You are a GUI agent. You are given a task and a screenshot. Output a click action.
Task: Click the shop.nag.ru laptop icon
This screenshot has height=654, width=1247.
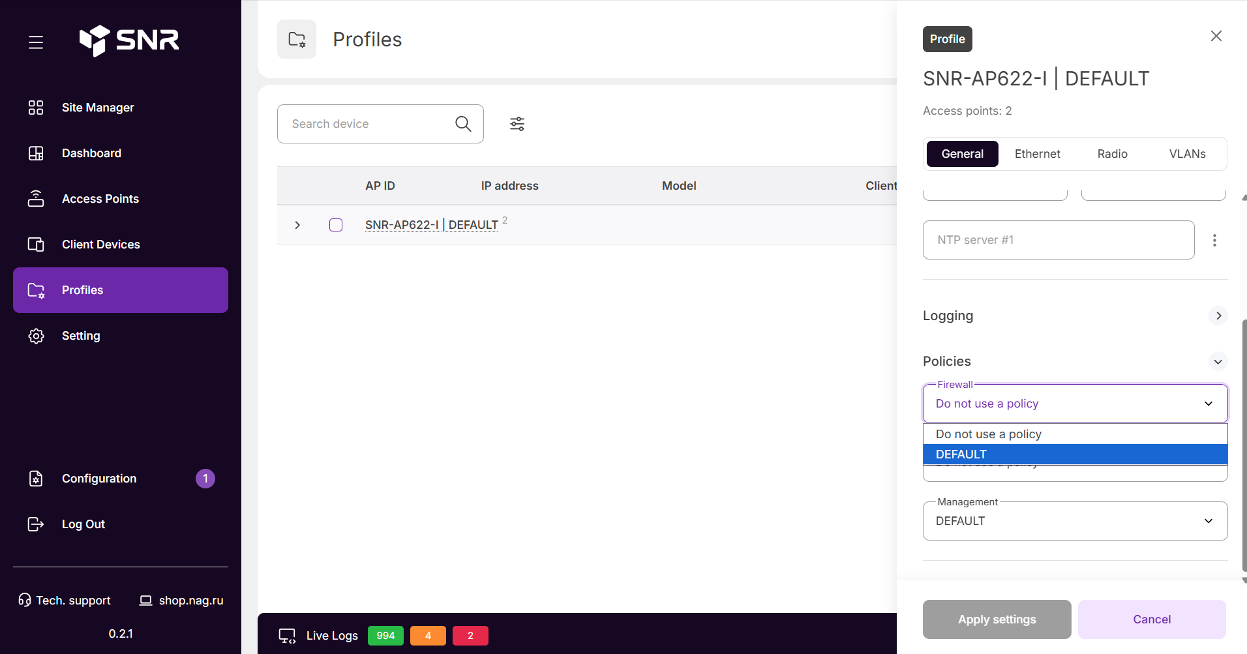click(146, 601)
